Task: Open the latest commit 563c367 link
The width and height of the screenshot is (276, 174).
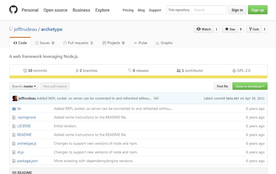Action: [232, 99]
